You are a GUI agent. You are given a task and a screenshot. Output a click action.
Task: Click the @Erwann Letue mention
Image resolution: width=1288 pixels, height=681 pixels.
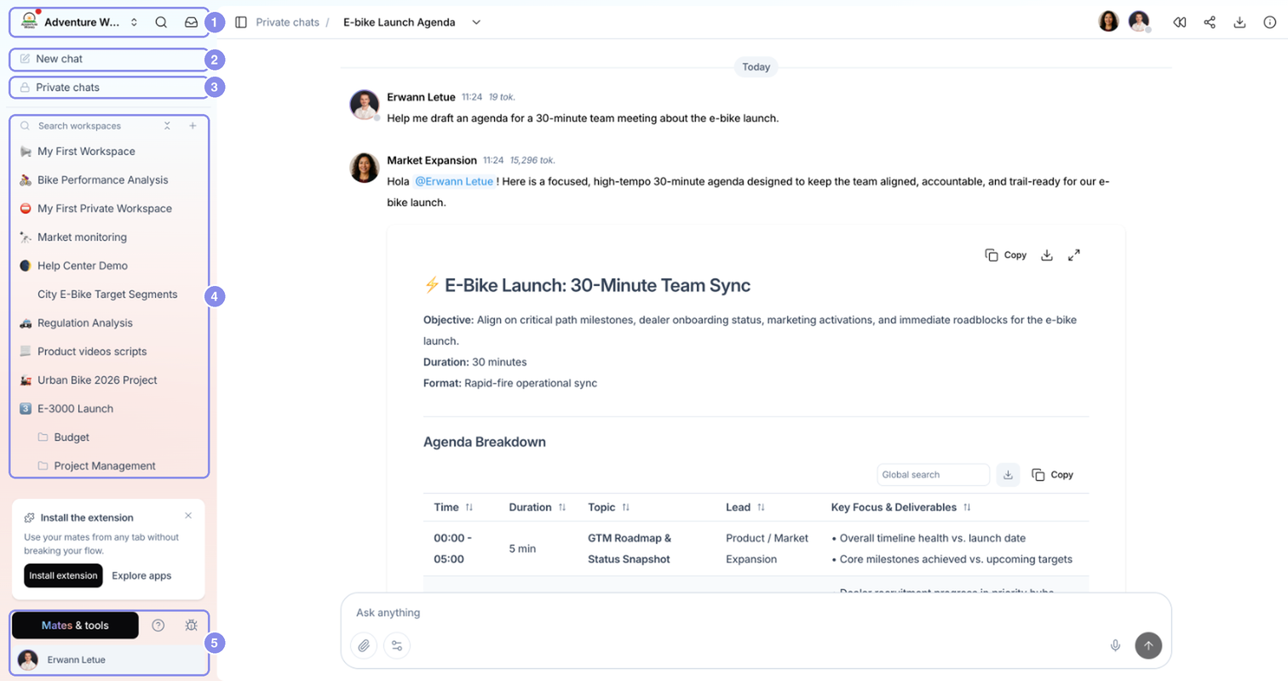click(x=454, y=181)
